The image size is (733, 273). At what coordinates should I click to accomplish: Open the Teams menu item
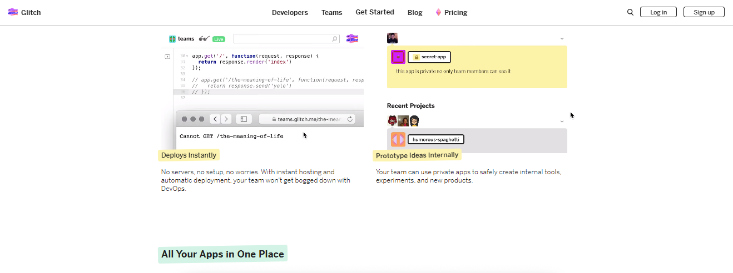(332, 12)
